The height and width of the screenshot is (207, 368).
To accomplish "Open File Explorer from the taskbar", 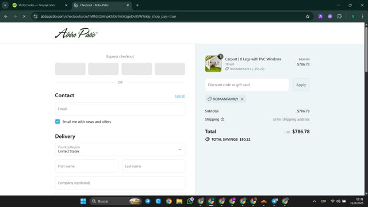I will pyautogui.click(x=179, y=201).
